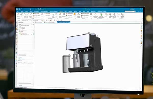Click the Curve Continuity option
The height and width of the screenshot is (99, 153).
tap(84, 17)
